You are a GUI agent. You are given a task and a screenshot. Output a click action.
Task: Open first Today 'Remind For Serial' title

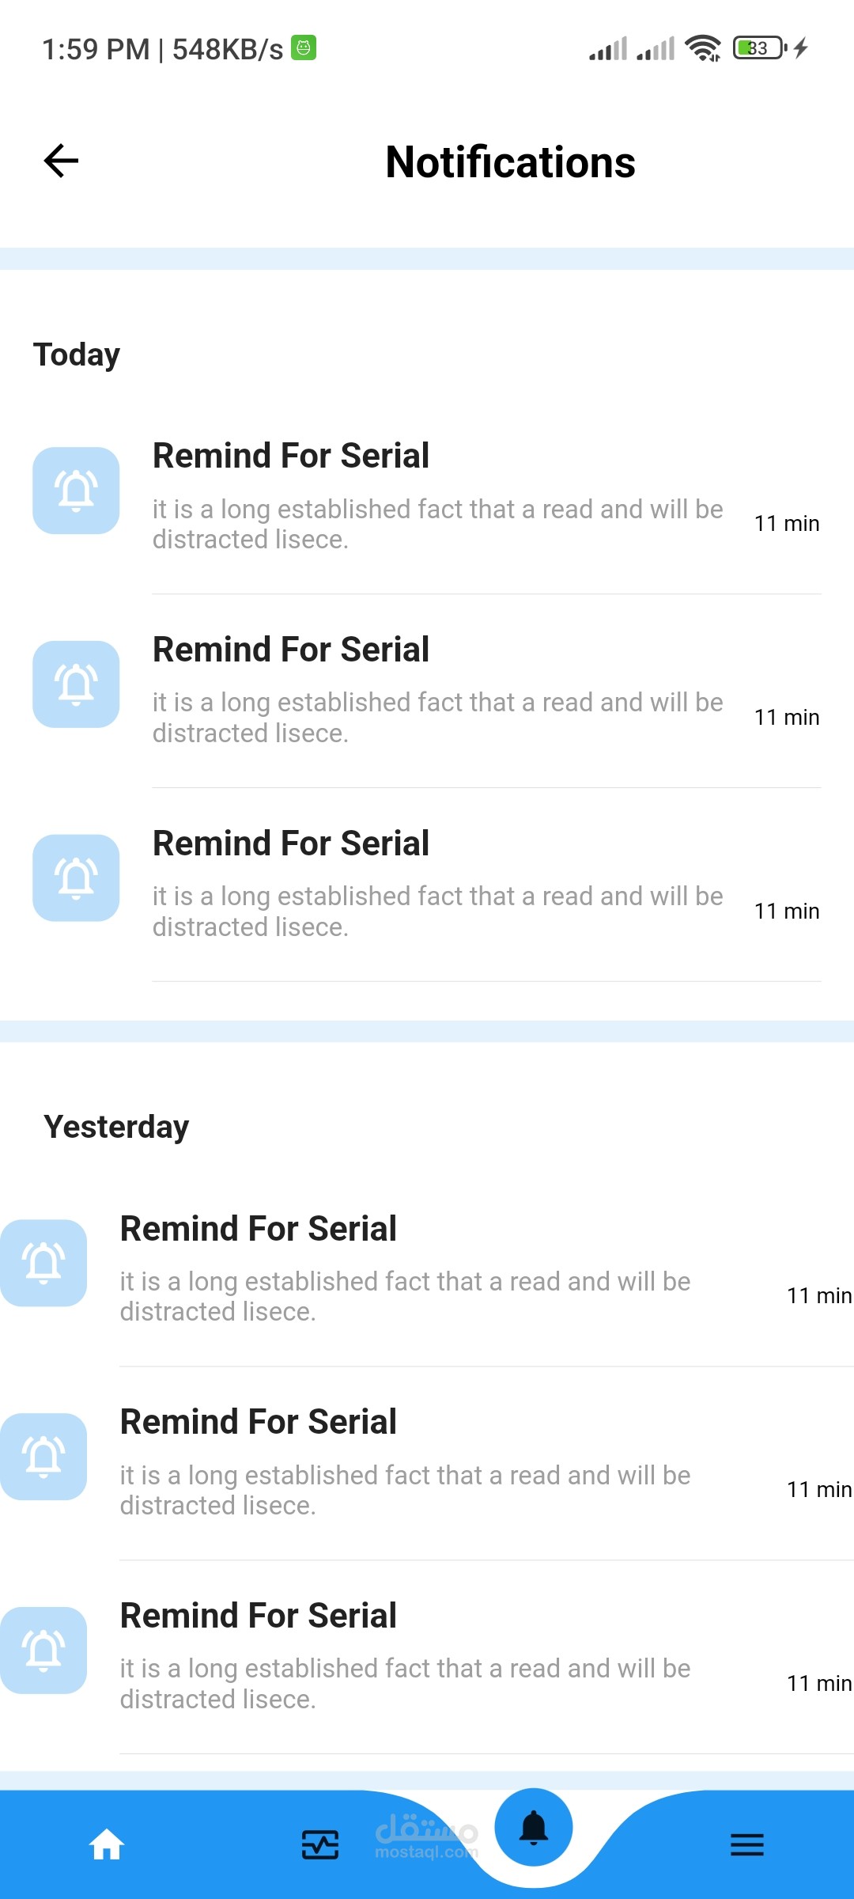pos(291,457)
